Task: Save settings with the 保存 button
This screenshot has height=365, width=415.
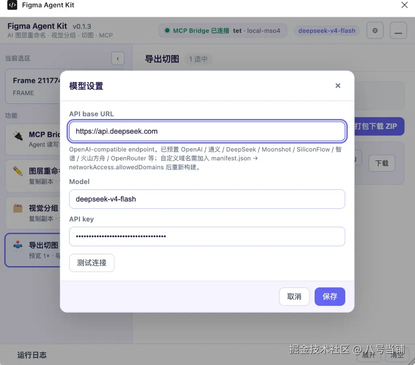Action: (x=330, y=297)
